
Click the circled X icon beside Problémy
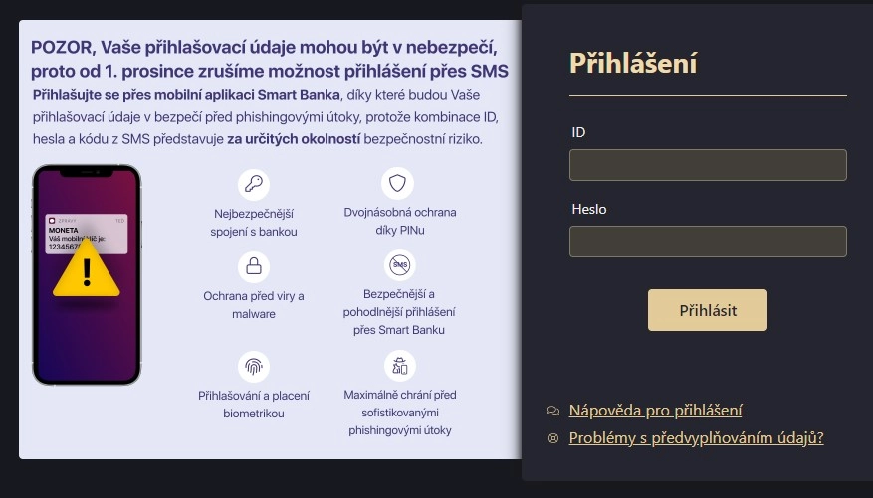553,437
